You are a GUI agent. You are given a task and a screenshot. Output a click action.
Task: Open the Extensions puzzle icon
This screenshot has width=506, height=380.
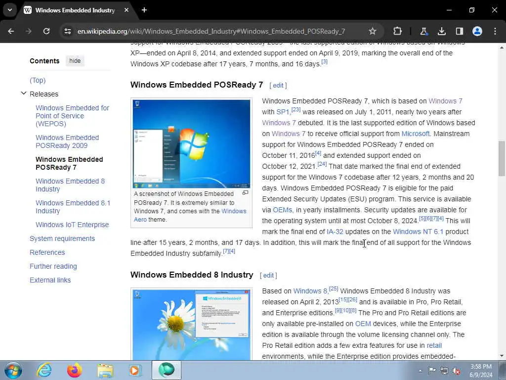[x=398, y=31]
